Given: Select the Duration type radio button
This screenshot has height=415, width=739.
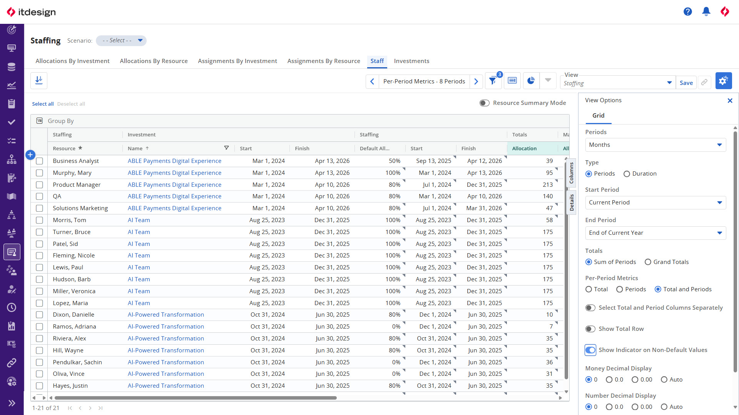Looking at the screenshot, I should point(627,174).
